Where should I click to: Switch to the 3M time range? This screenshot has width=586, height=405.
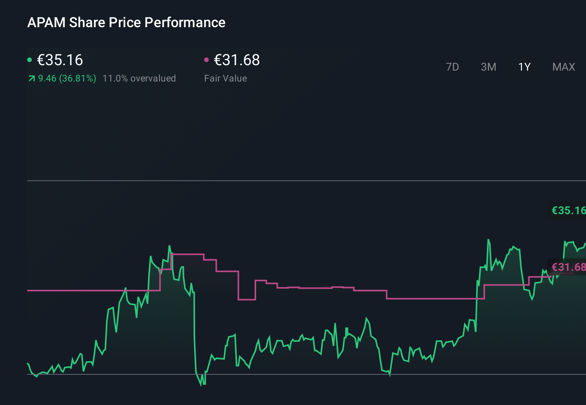coord(488,67)
